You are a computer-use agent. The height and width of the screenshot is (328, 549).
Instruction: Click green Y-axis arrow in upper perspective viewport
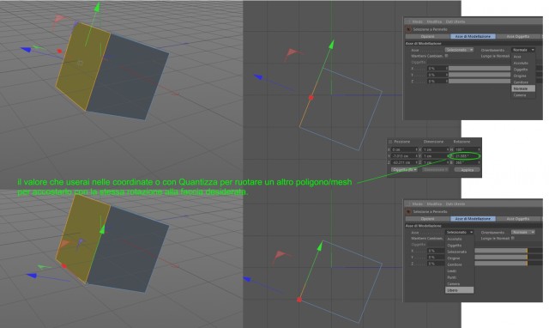[x=97, y=8]
